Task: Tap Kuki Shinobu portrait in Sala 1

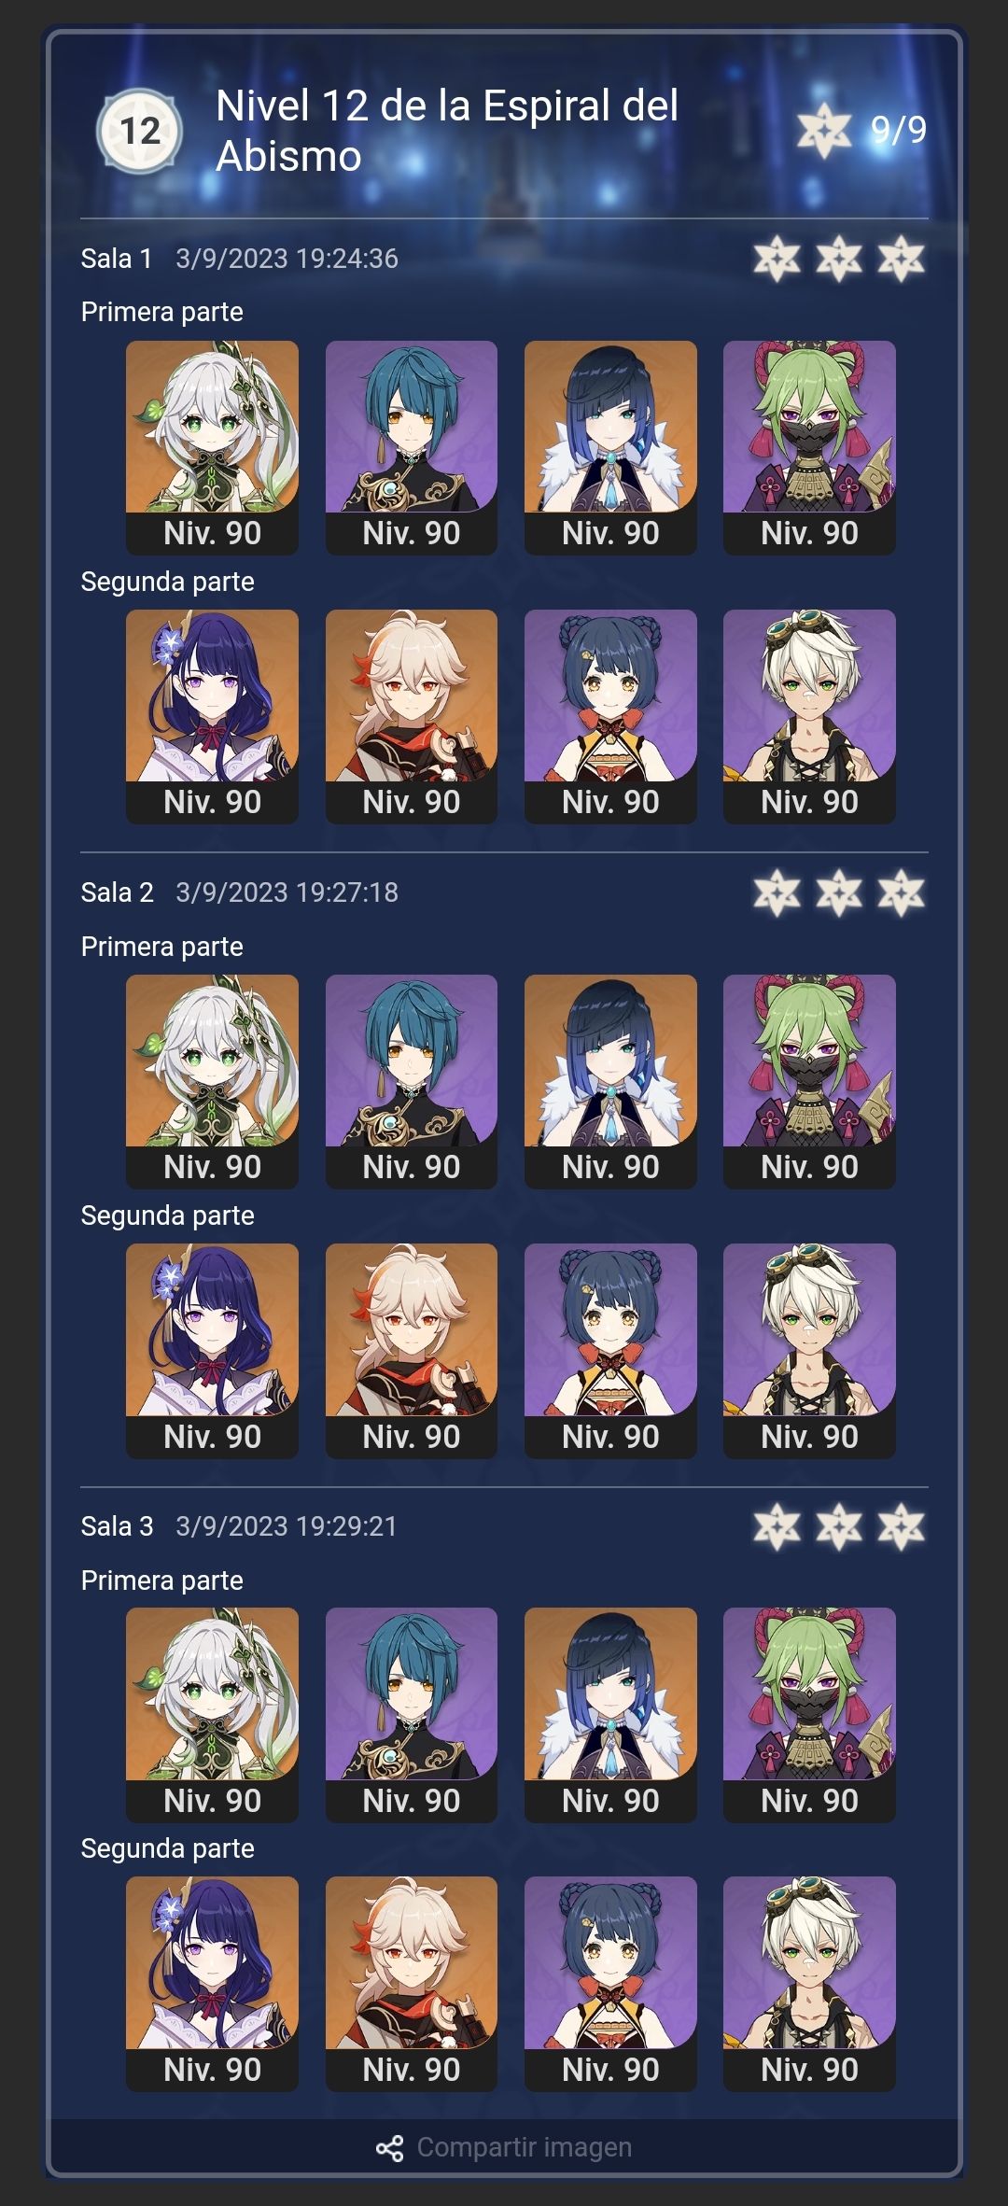Action: click(x=809, y=447)
